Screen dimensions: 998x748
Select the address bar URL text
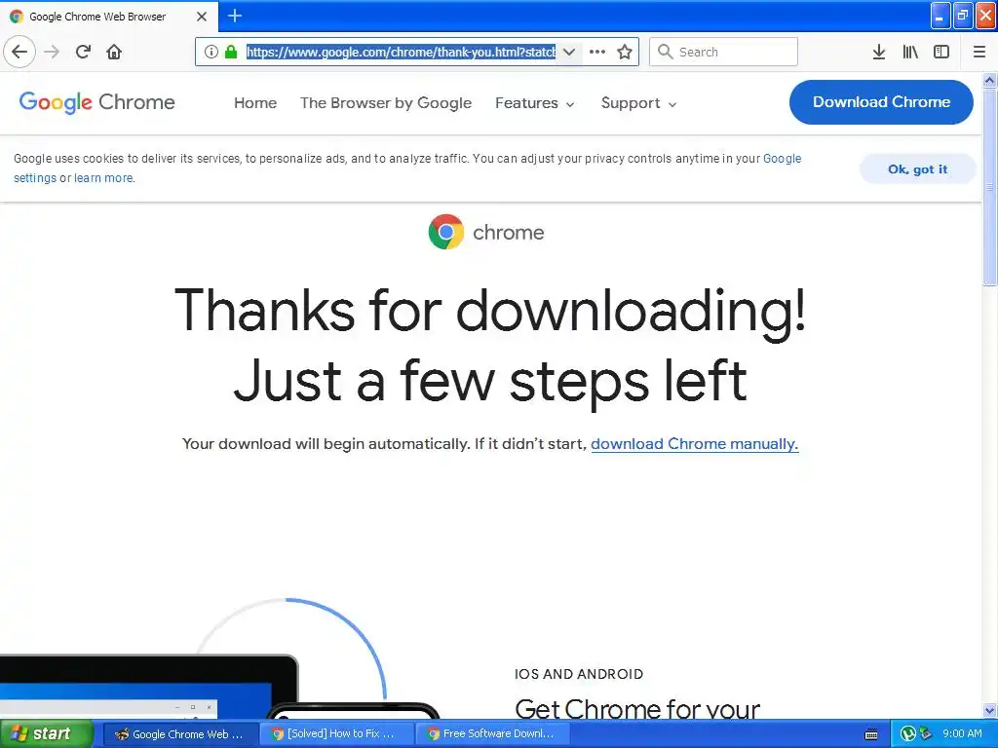[x=401, y=52]
